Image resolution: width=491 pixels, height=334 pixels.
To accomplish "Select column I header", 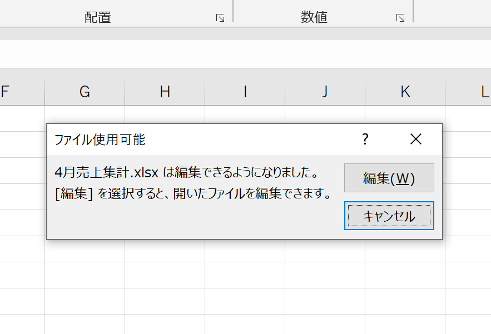I will (x=245, y=92).
